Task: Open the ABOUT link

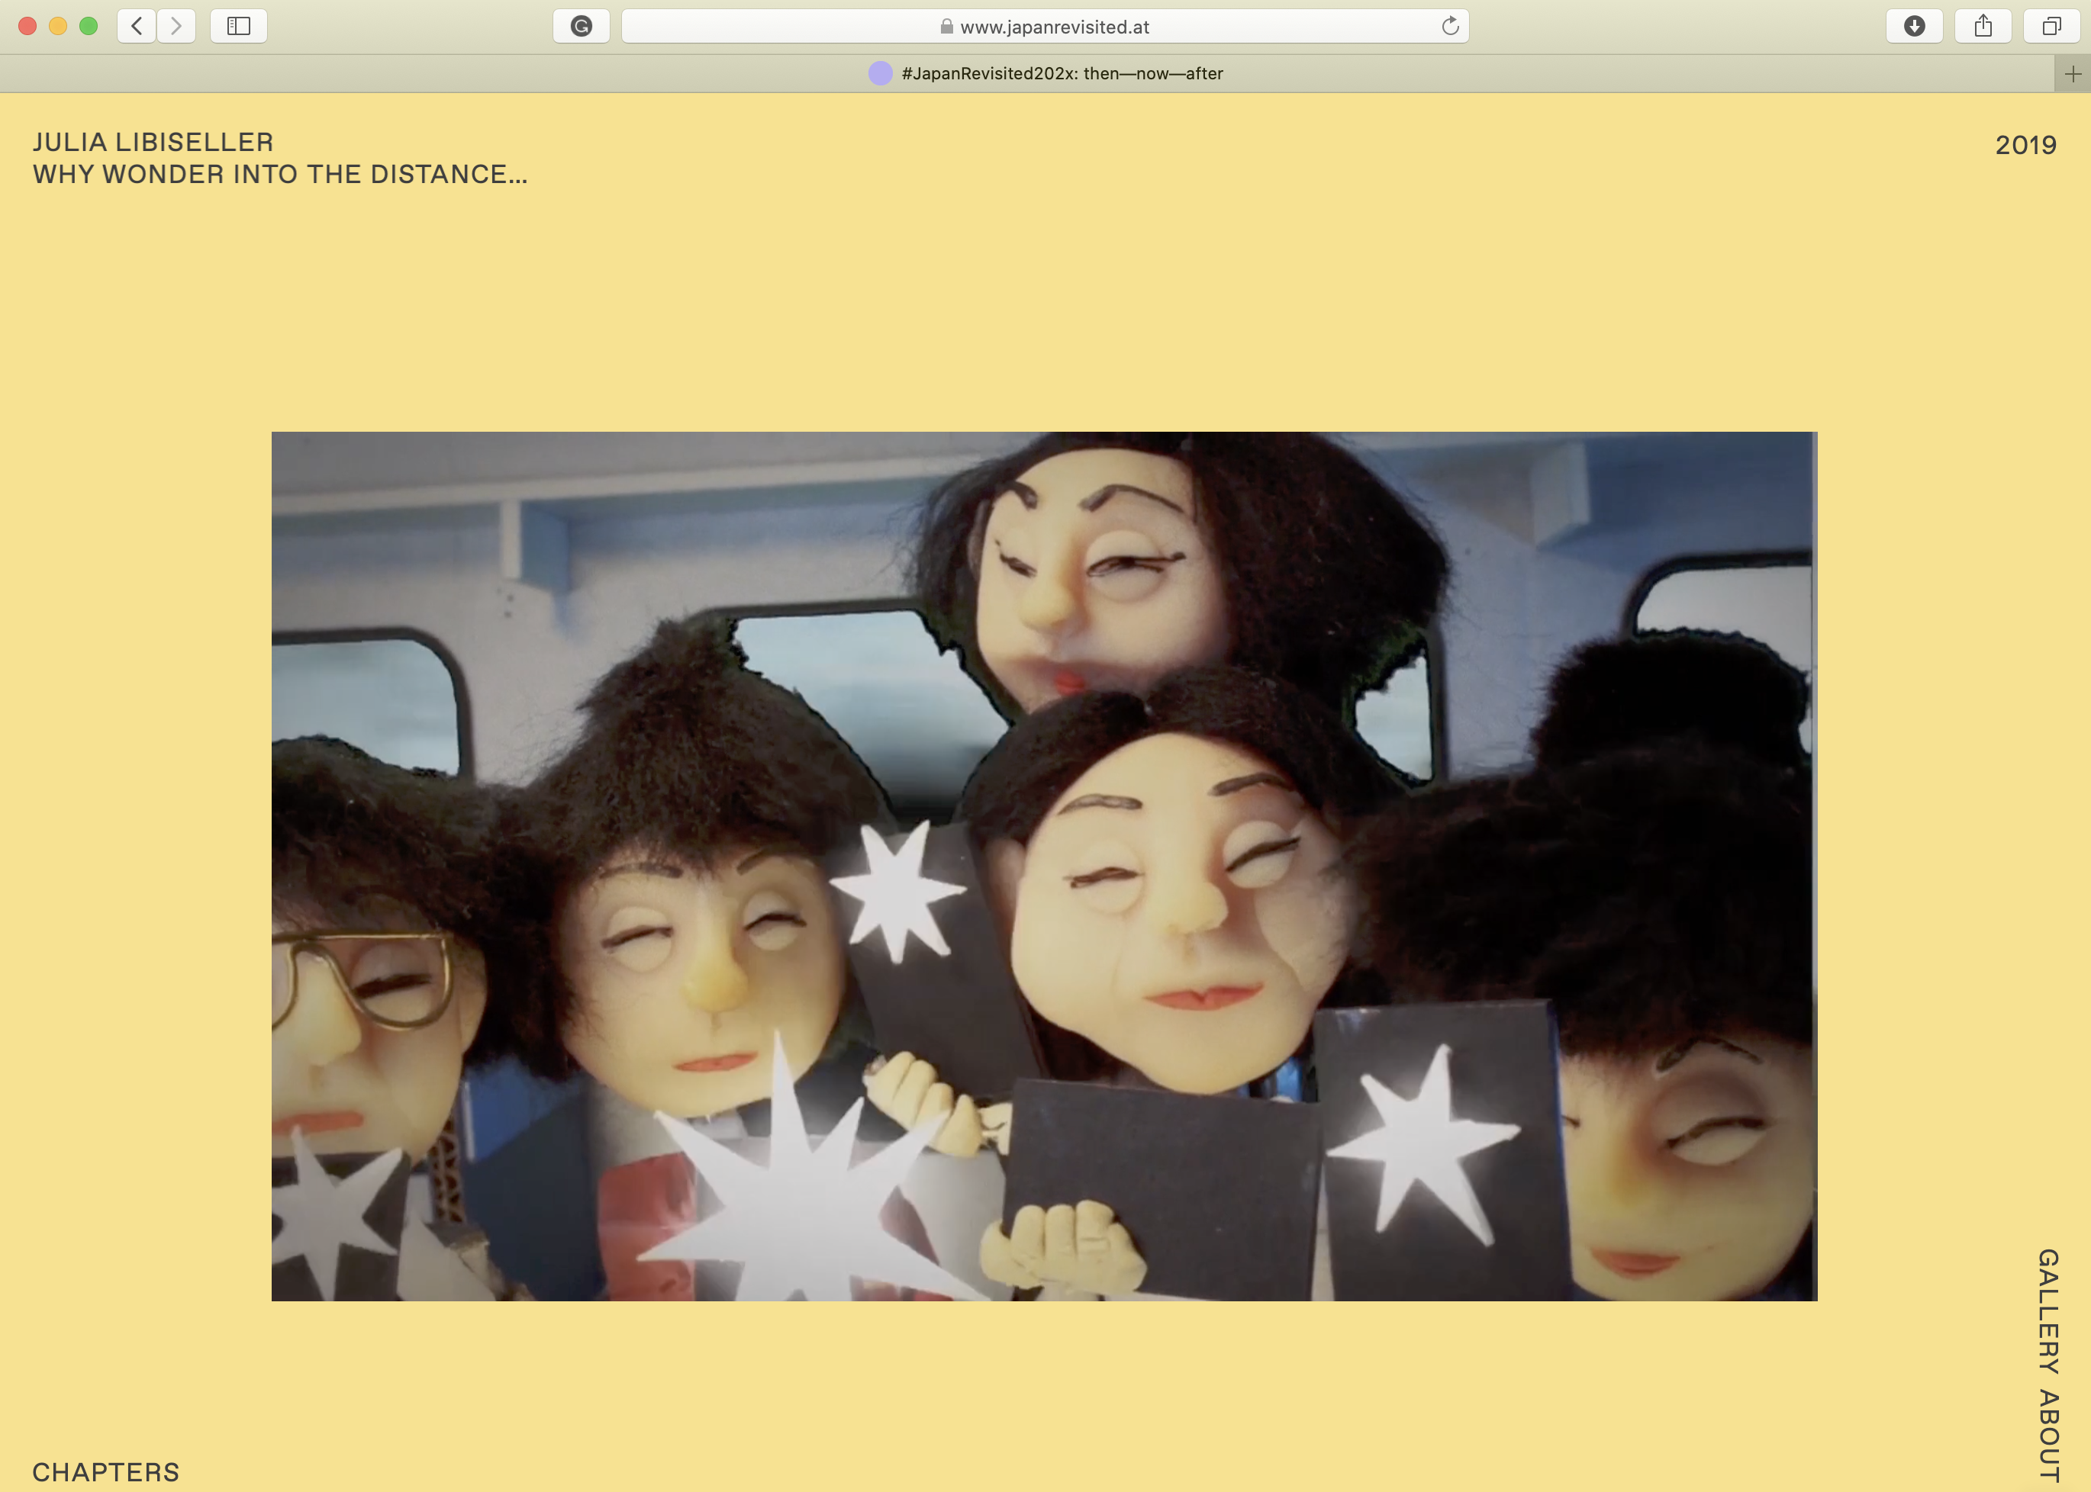Action: (2048, 1436)
